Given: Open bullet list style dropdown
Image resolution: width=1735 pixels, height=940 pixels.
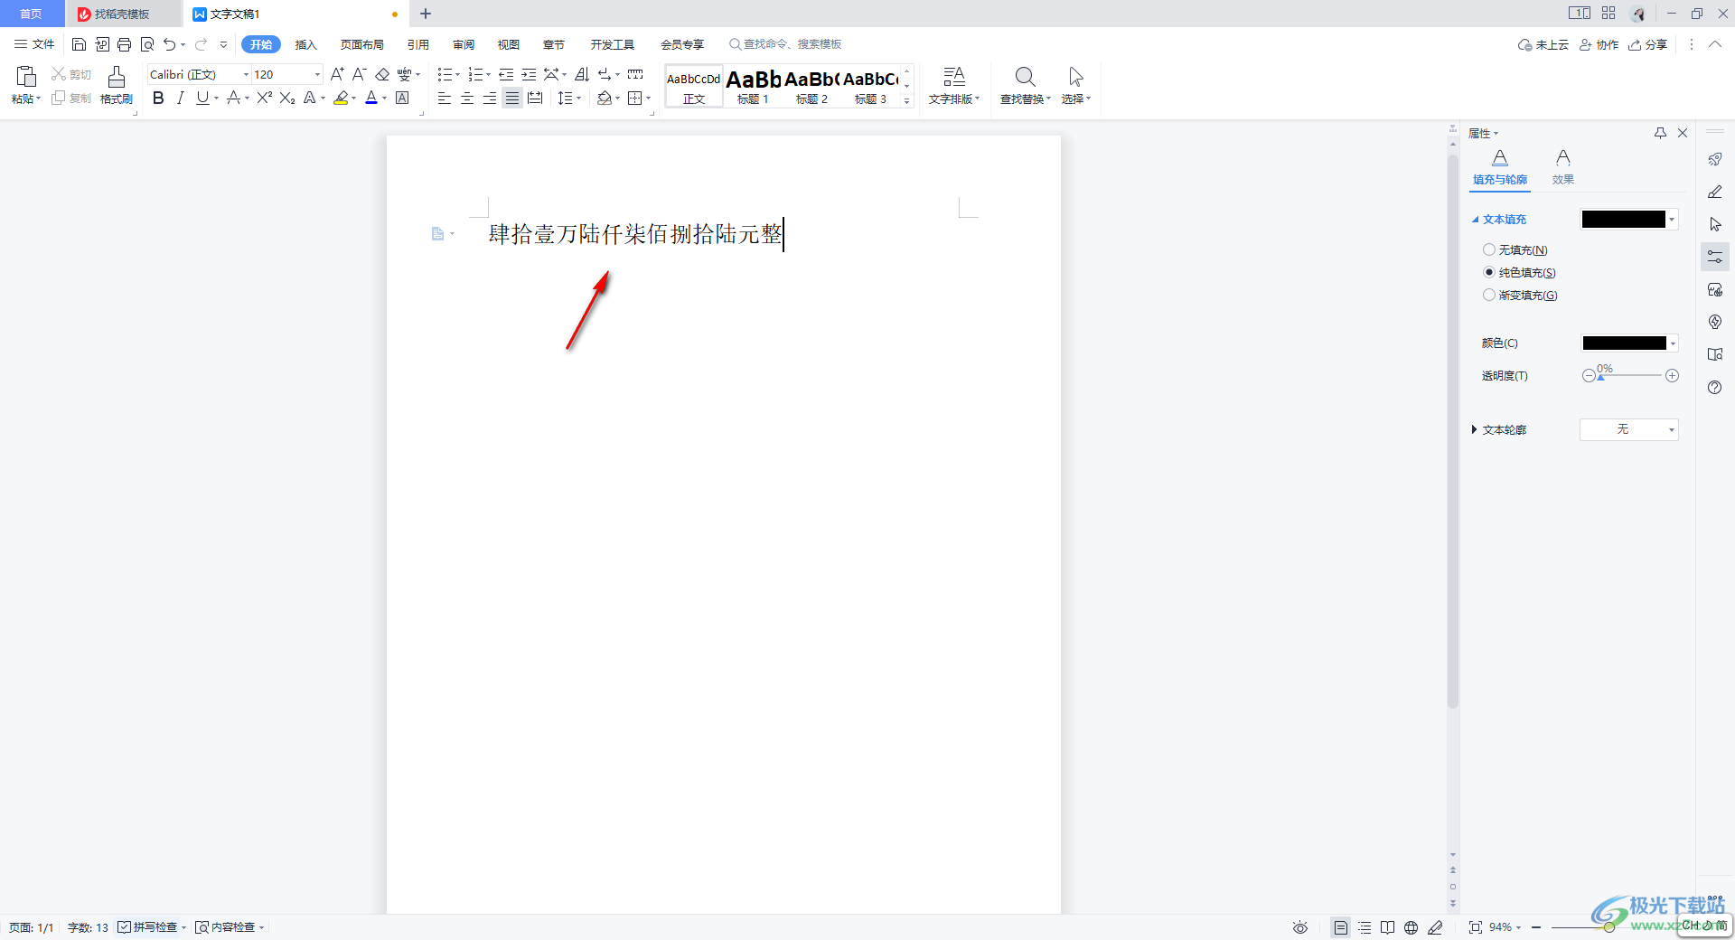Looking at the screenshot, I should click(457, 74).
